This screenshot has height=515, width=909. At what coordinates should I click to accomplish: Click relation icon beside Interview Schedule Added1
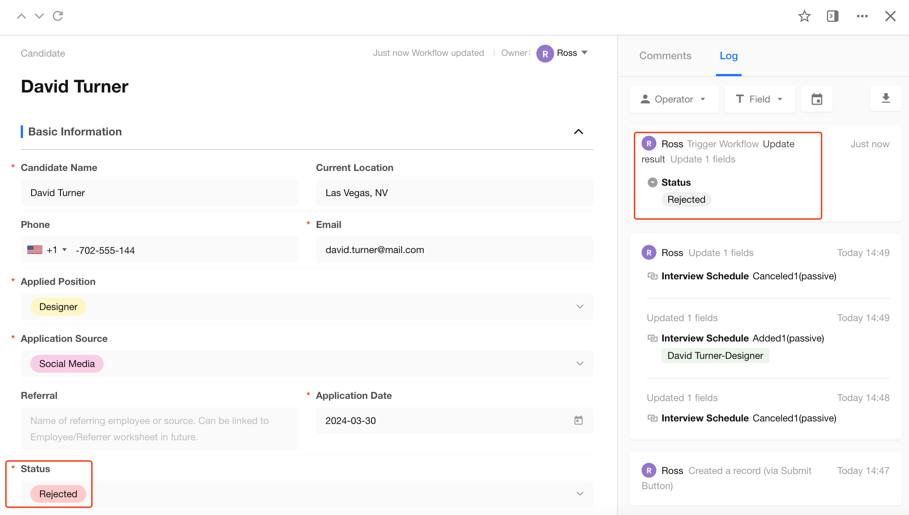[x=653, y=338]
